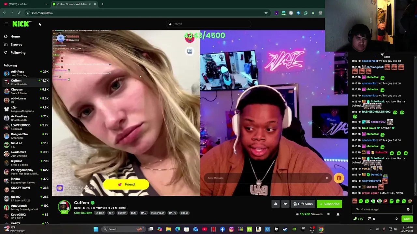Switch to the YouTube browser tab
Image resolution: width=417 pixels, height=234 pixels.
tap(25, 4)
